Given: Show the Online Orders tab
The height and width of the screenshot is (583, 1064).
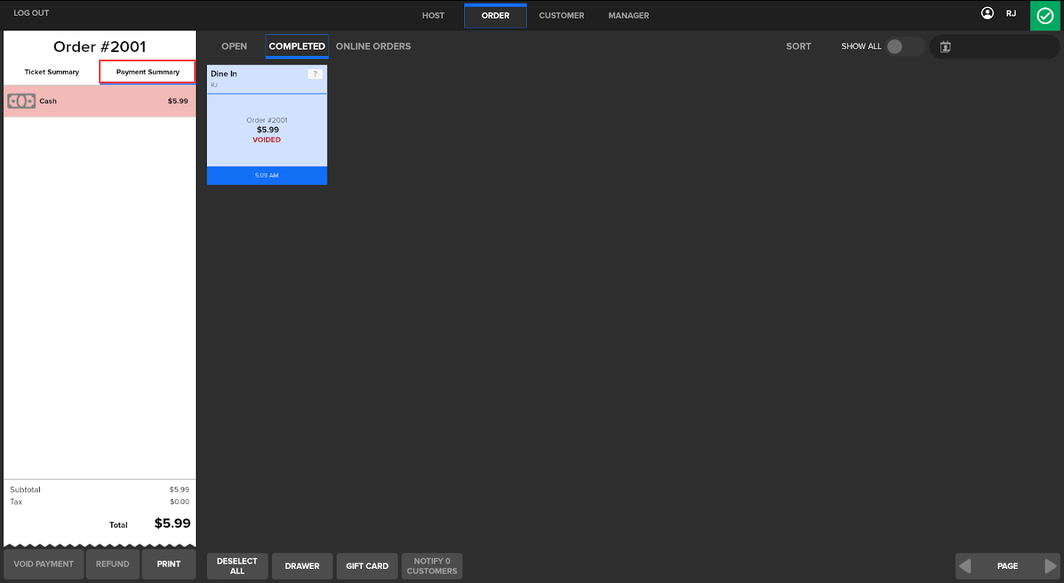Looking at the screenshot, I should (x=373, y=47).
